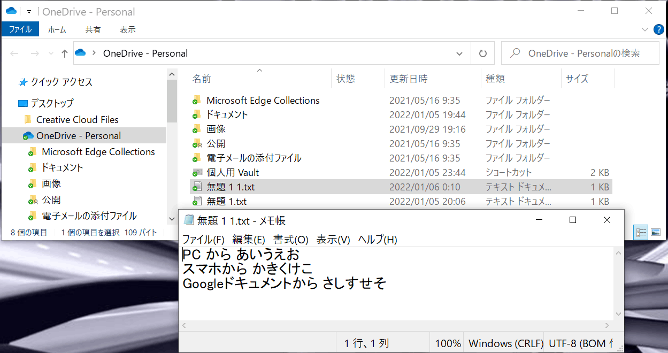Click the Creative Cloud Files folder icon

pyautogui.click(x=28, y=119)
